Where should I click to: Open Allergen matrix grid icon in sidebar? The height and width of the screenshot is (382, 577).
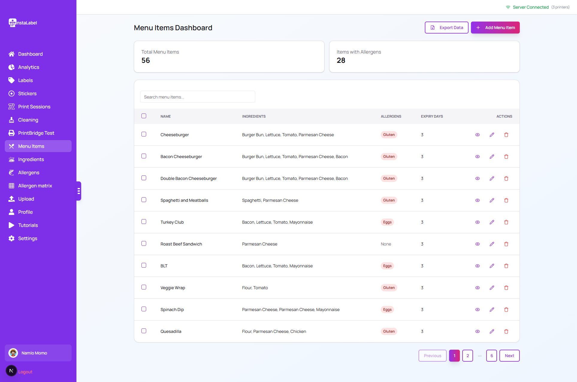[11, 186]
